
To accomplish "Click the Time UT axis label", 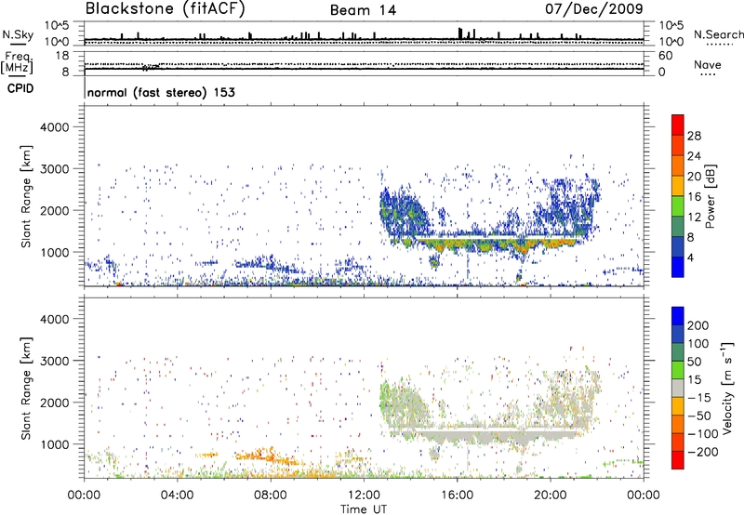I will coord(364,509).
